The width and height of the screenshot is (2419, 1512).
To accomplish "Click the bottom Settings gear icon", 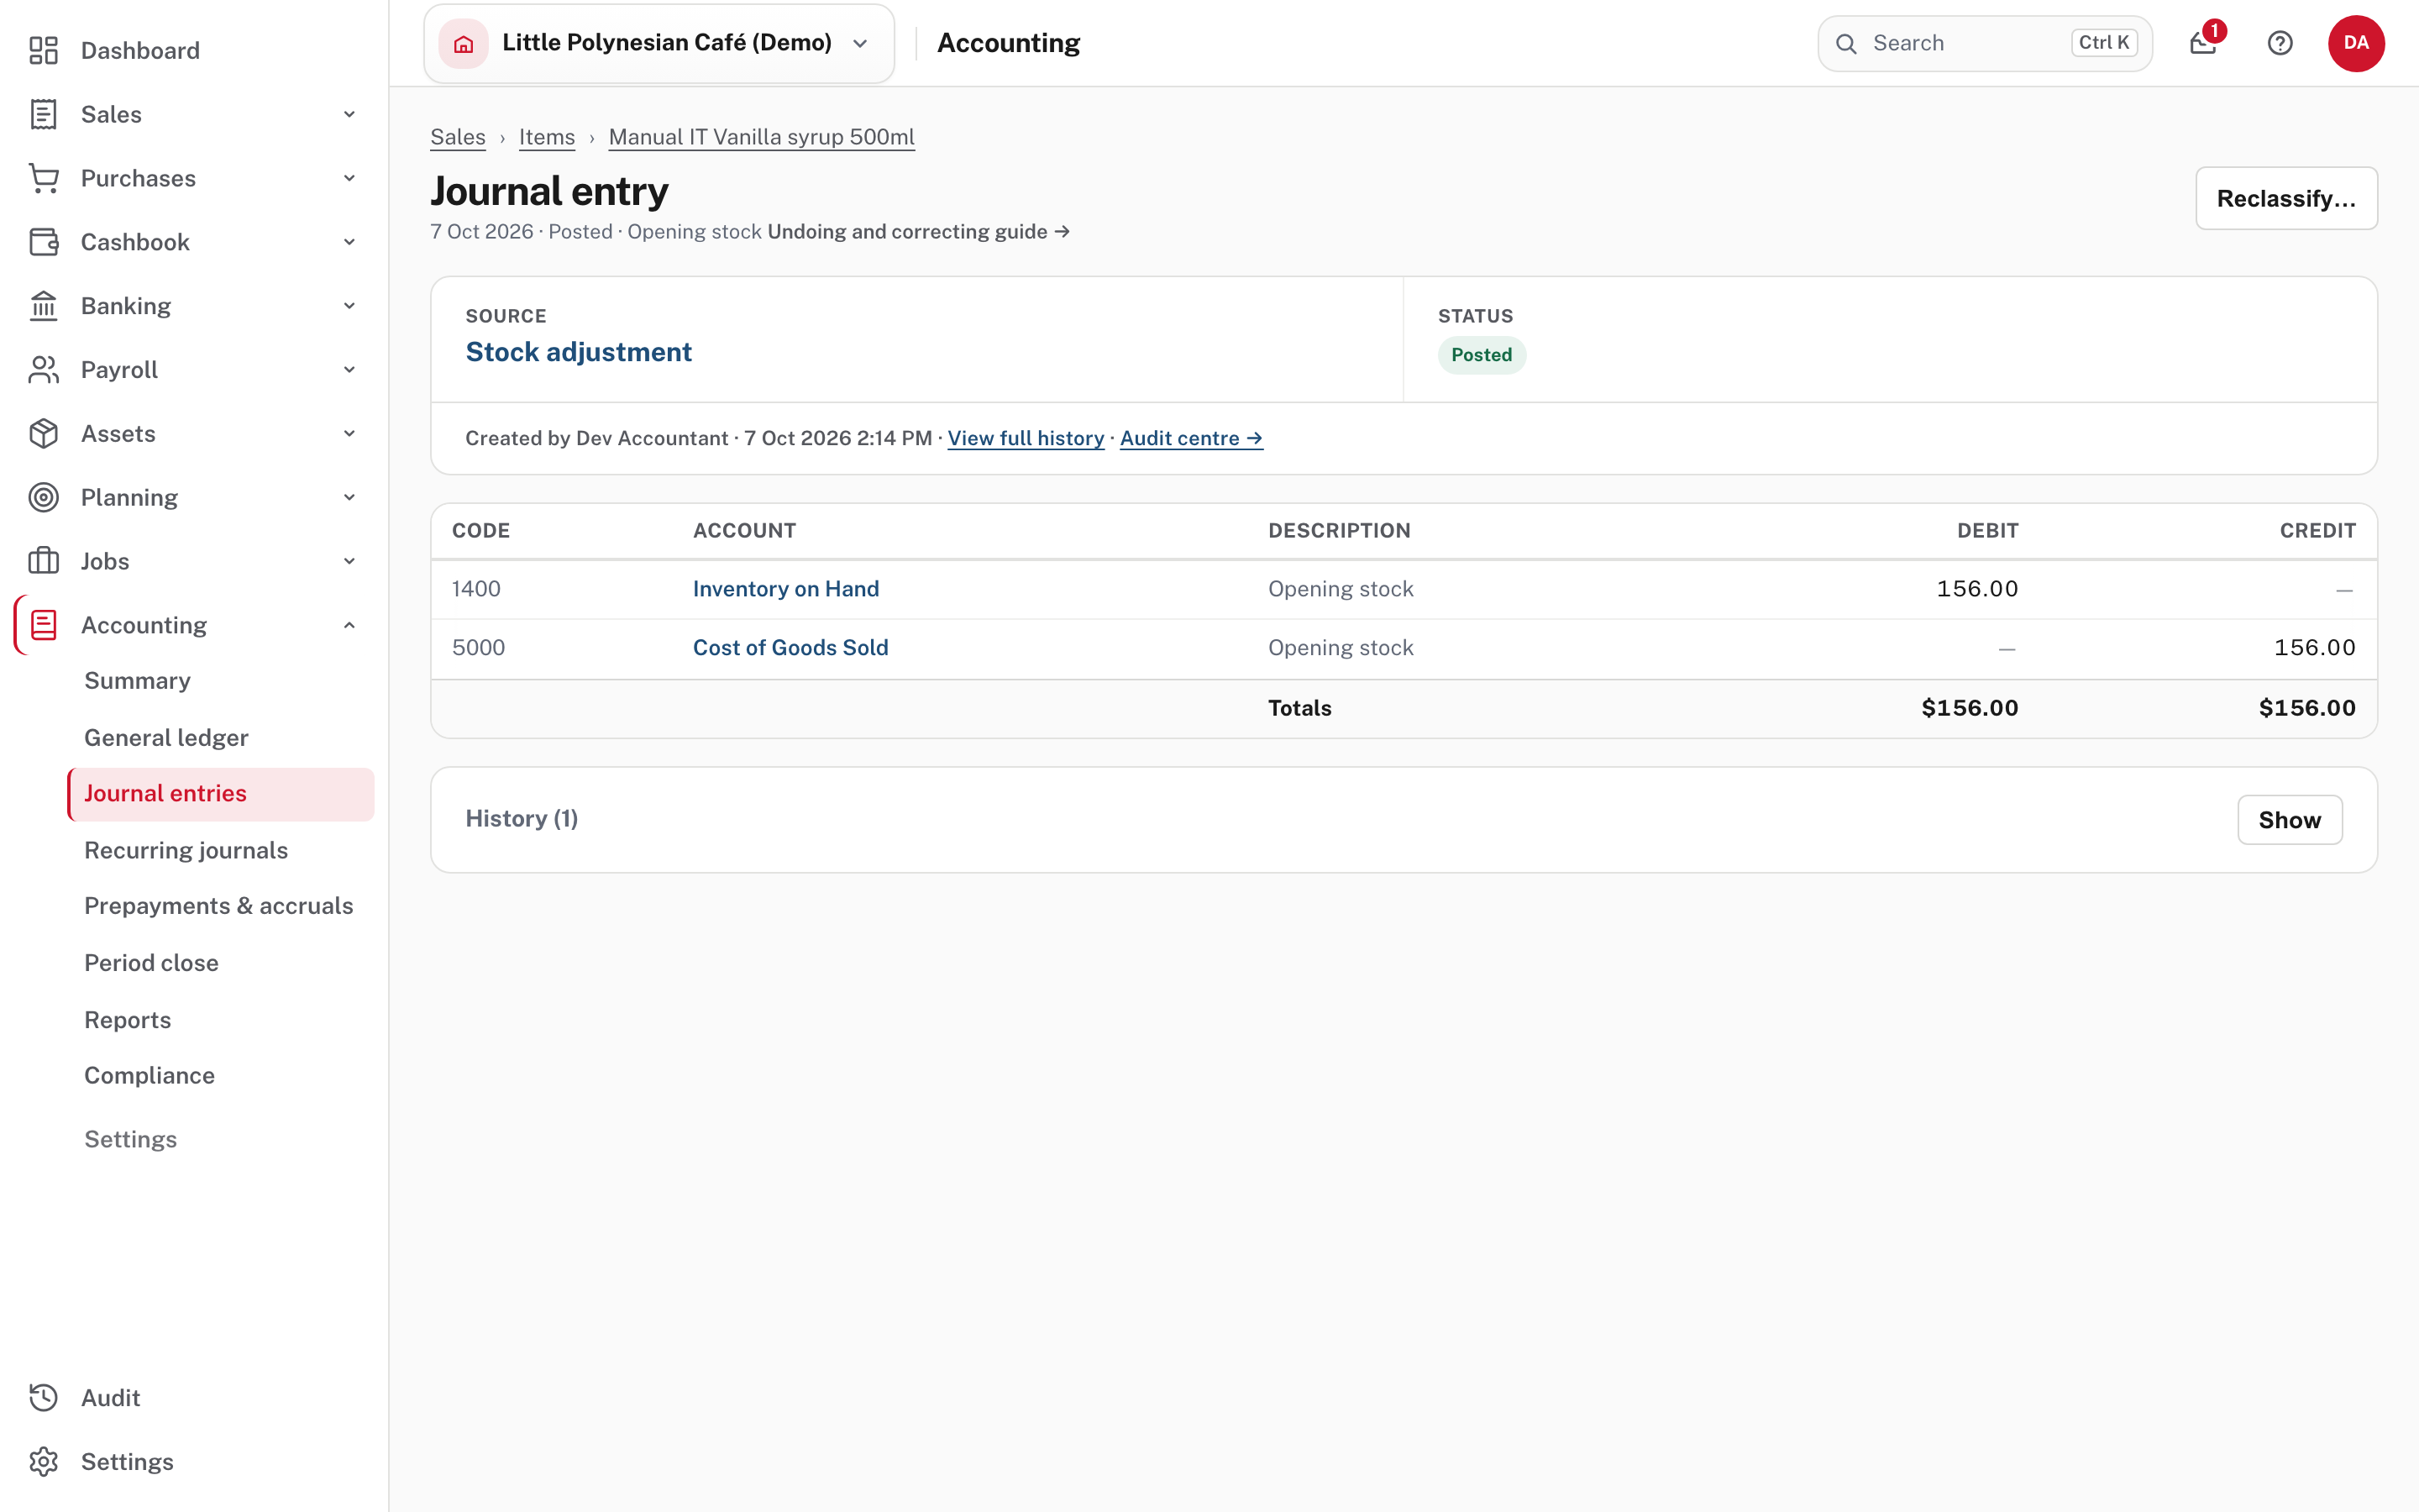I will [x=43, y=1462].
